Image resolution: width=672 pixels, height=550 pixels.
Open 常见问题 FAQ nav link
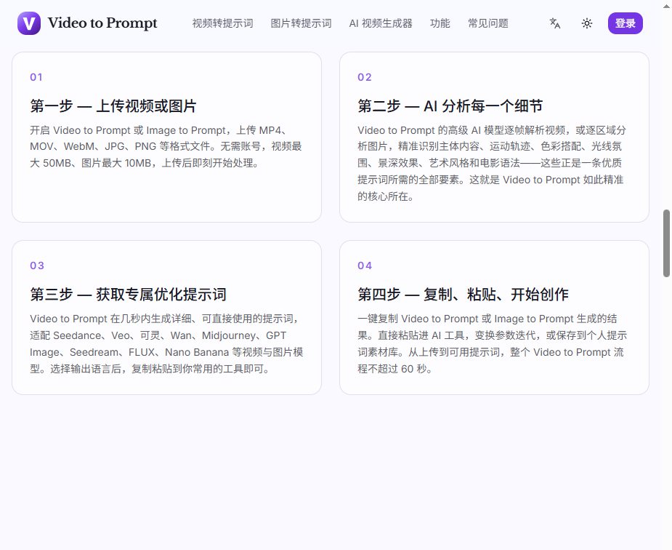click(488, 23)
